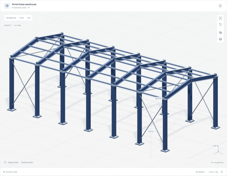Click the Drag to orbit hint

[13, 162]
